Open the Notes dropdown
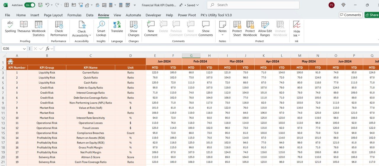Screen dimensions: 379x166 click(x=222, y=35)
